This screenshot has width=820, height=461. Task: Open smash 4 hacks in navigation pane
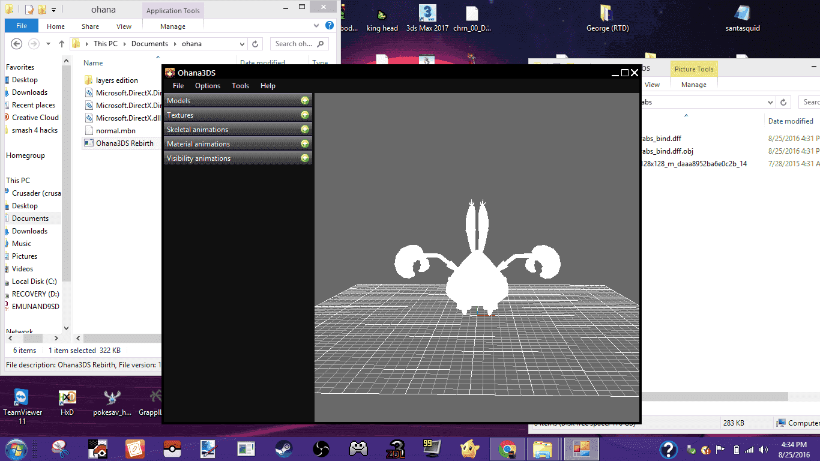[x=35, y=130]
